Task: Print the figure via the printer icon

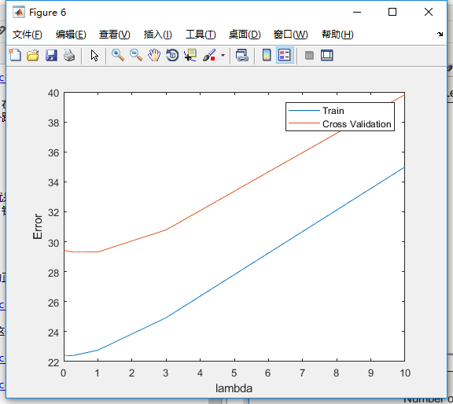Action: pos(69,55)
